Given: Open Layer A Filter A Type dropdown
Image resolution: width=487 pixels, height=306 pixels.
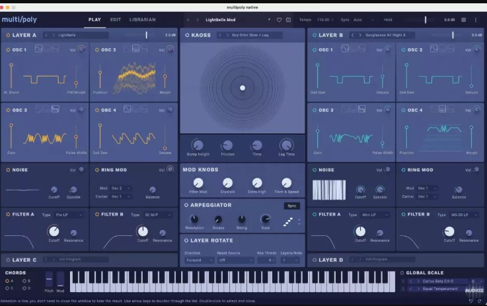Looking at the screenshot, I should click(x=69, y=215).
